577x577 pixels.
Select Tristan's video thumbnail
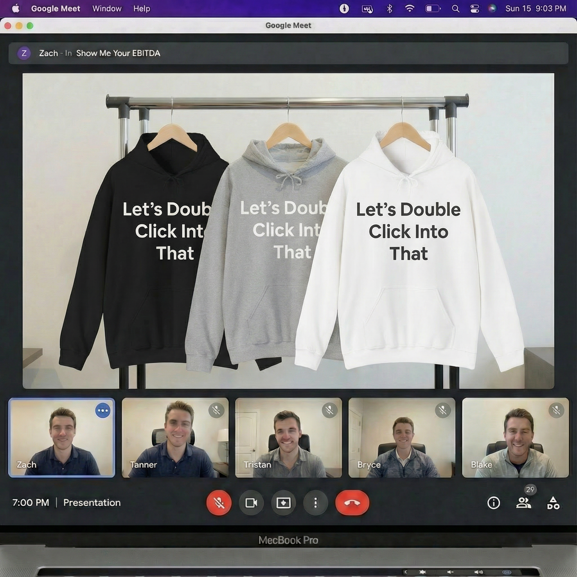point(288,438)
